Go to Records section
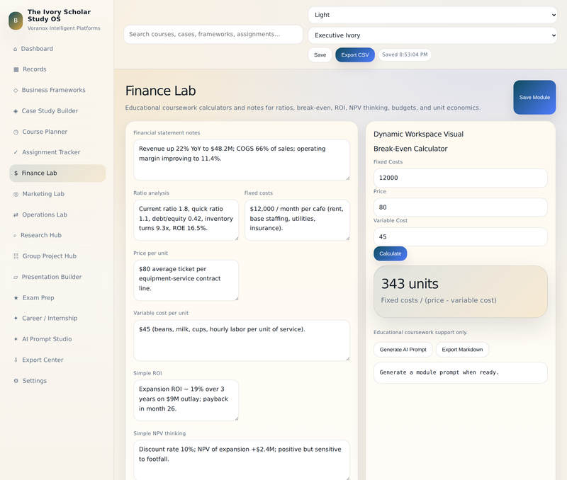This screenshot has width=567, height=480. [x=57, y=69]
